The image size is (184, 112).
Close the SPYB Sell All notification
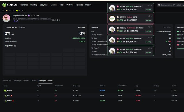click(x=152, y=16)
